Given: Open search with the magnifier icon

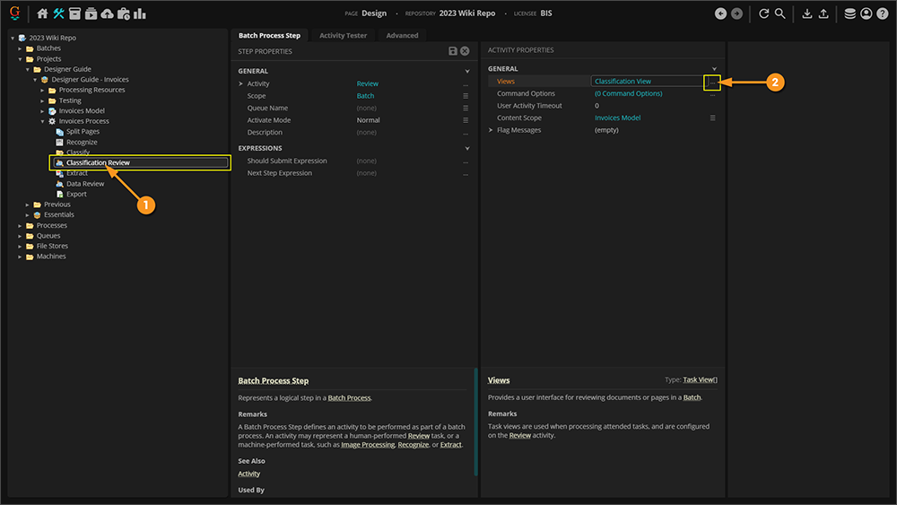Looking at the screenshot, I should (780, 13).
